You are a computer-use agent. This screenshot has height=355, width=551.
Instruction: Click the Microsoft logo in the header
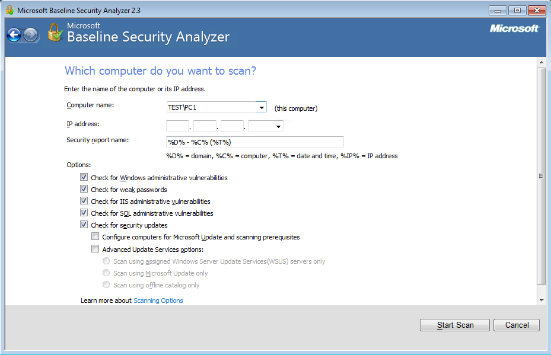click(x=514, y=28)
